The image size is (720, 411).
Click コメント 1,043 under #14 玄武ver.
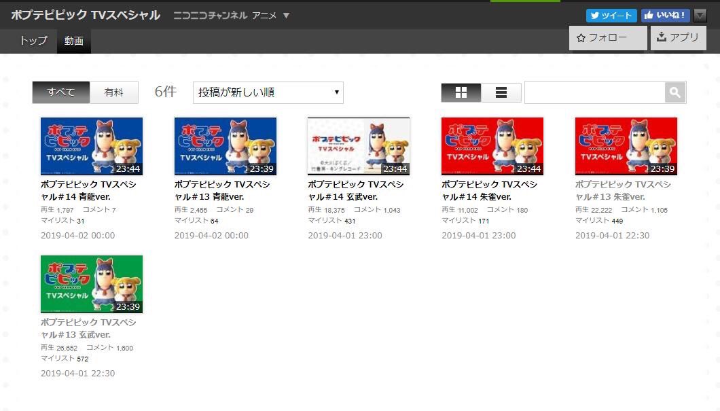click(377, 209)
